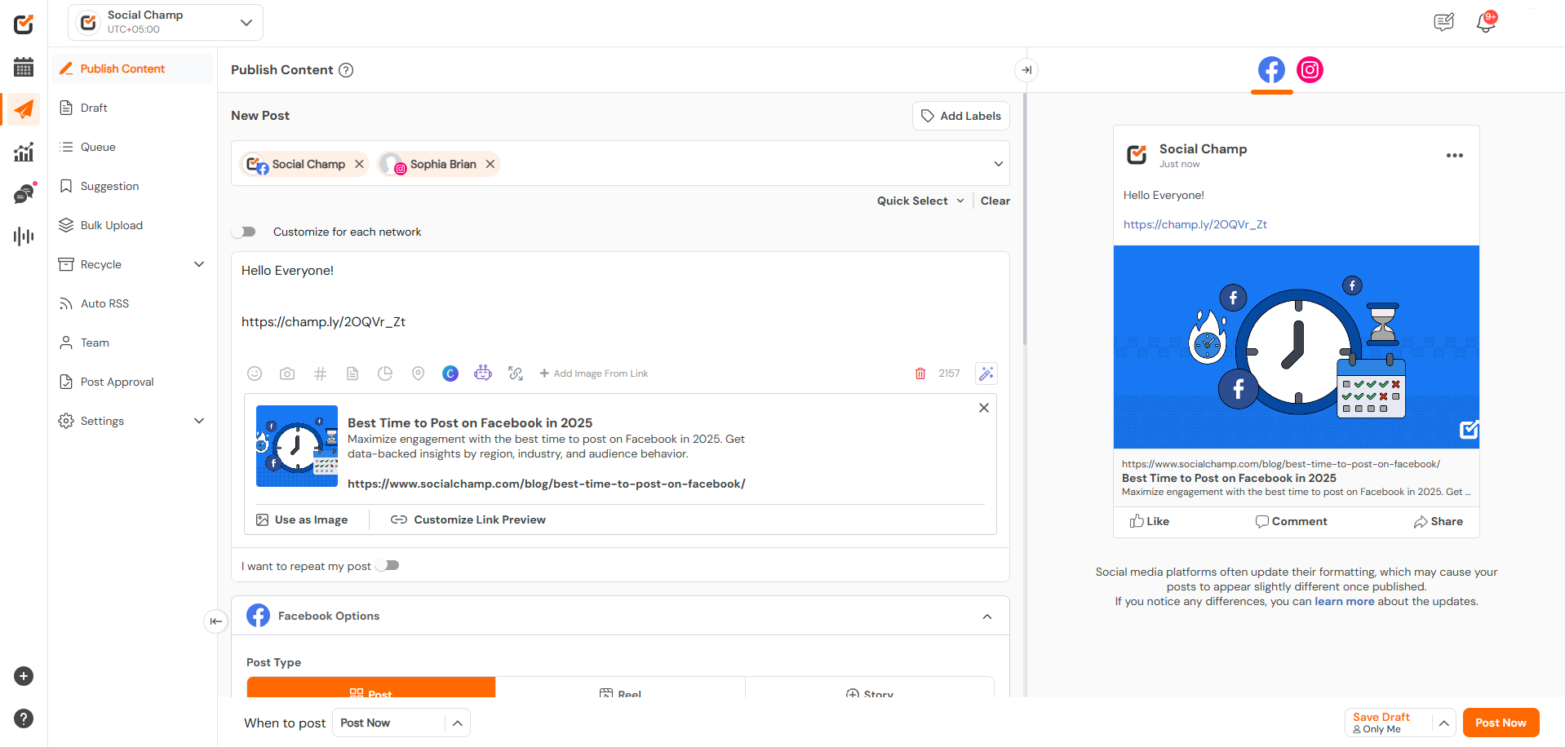Expand the accounts selector chevron

click(998, 164)
